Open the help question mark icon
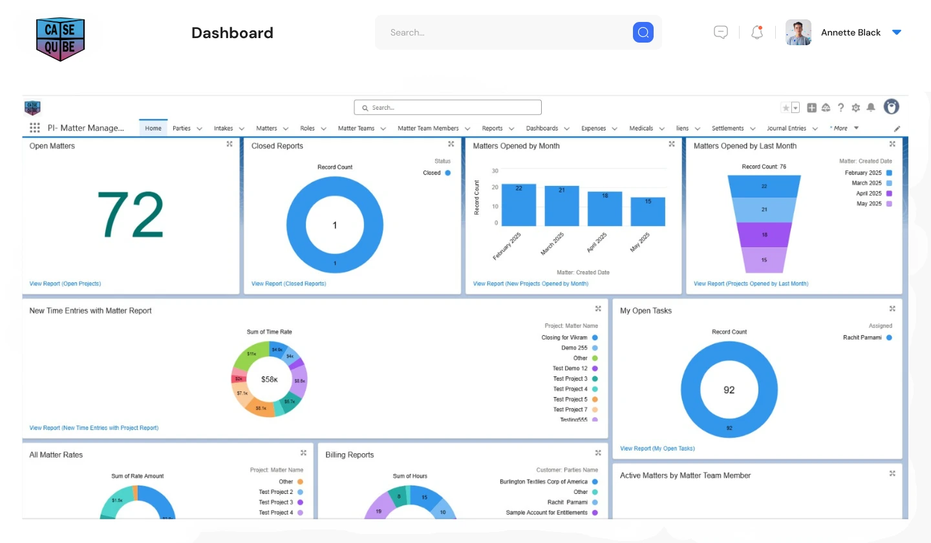This screenshot has width=931, height=543. [x=840, y=108]
